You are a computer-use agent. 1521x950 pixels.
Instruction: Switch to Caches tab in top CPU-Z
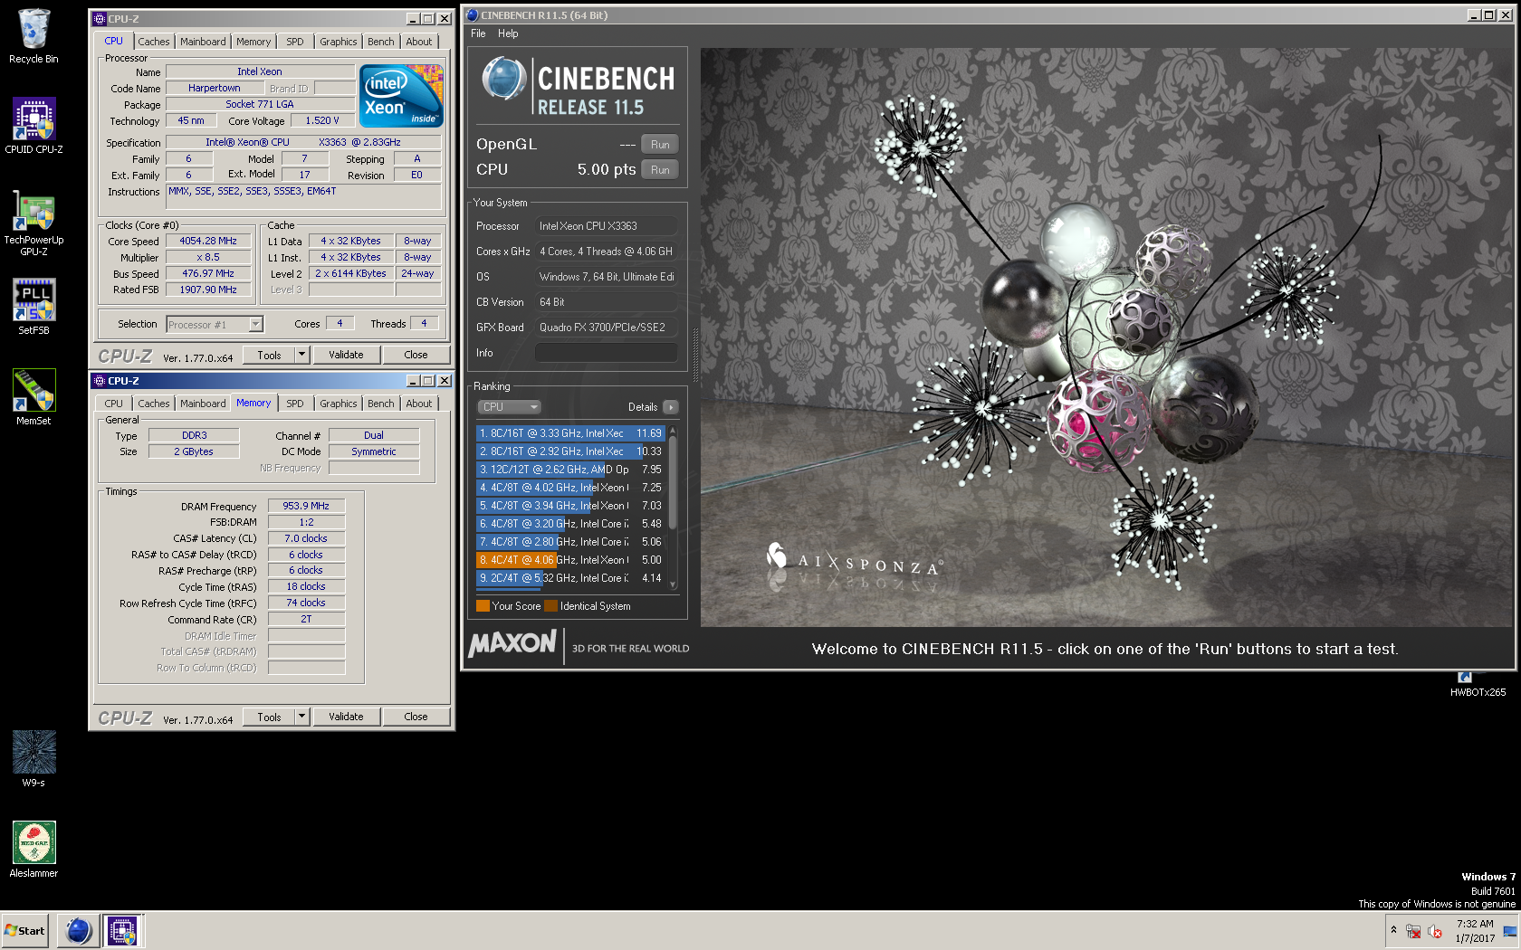(154, 42)
